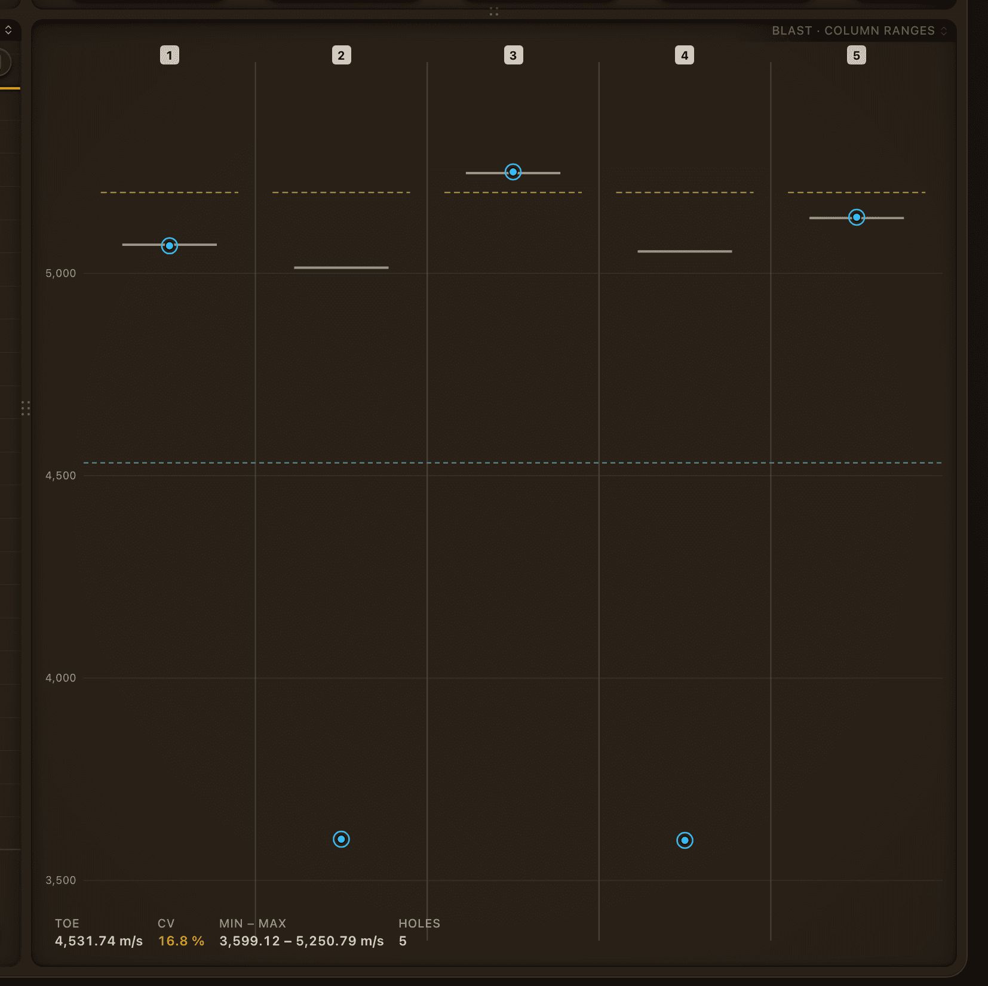Click the TOE label

click(x=67, y=923)
